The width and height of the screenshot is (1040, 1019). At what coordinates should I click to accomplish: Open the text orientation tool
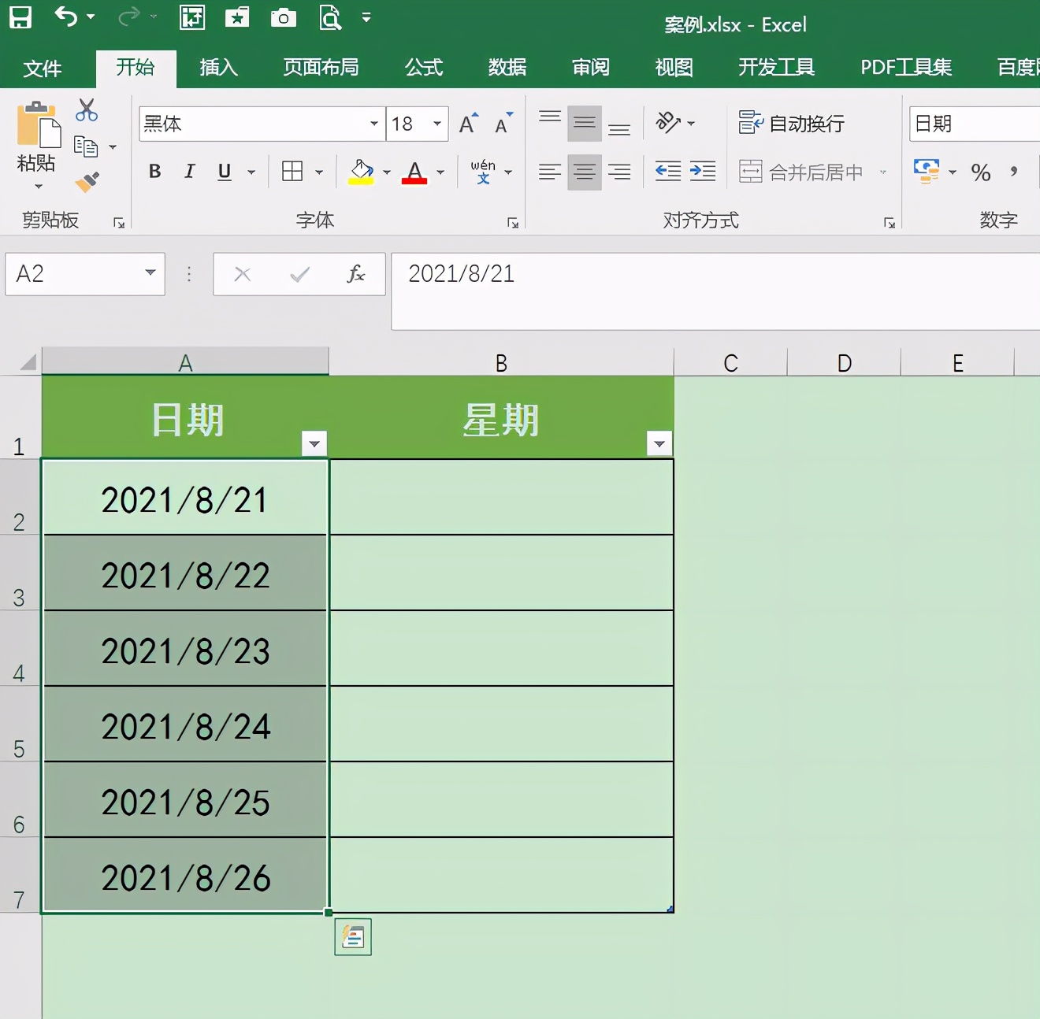click(x=668, y=123)
